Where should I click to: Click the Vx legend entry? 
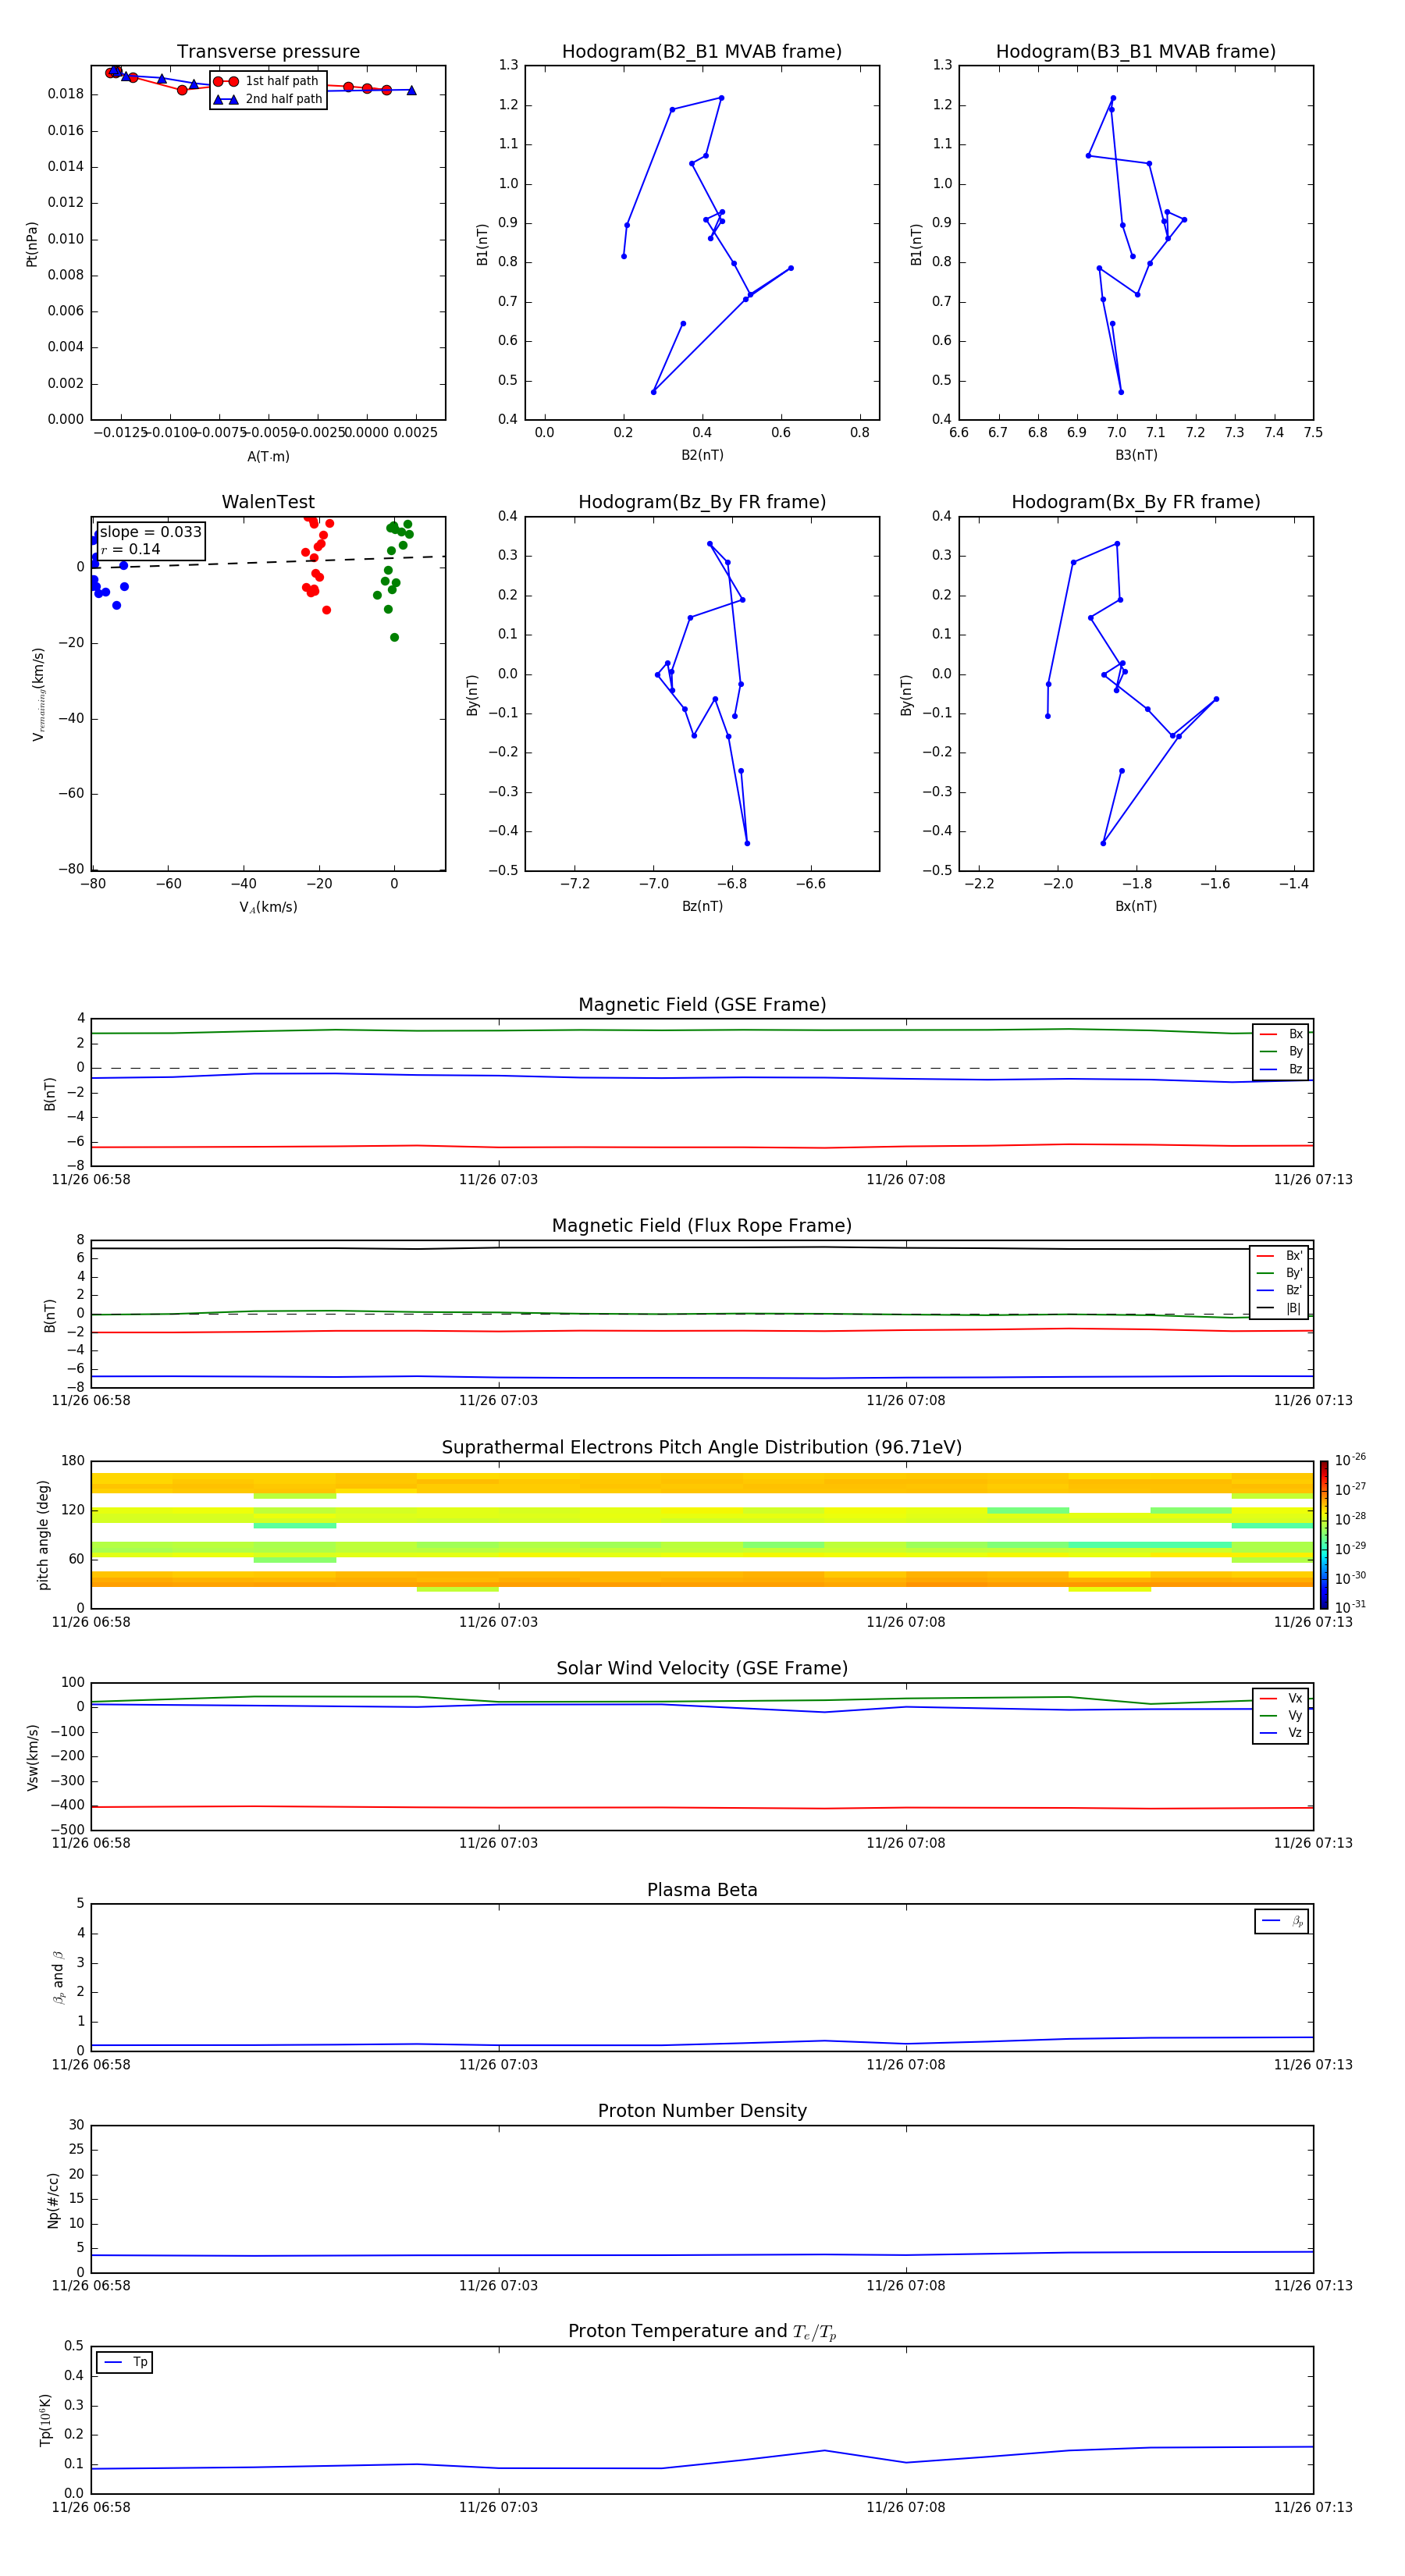(1281, 1698)
